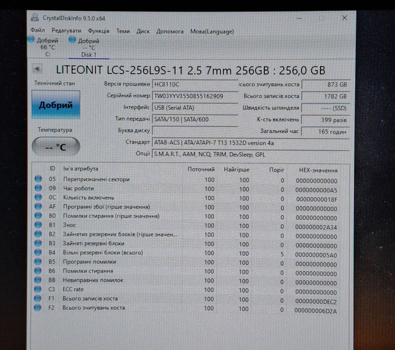Screen dimensions: 395x350
Task: Select the Всього записів хоста attribute row name
Action: click(90, 298)
